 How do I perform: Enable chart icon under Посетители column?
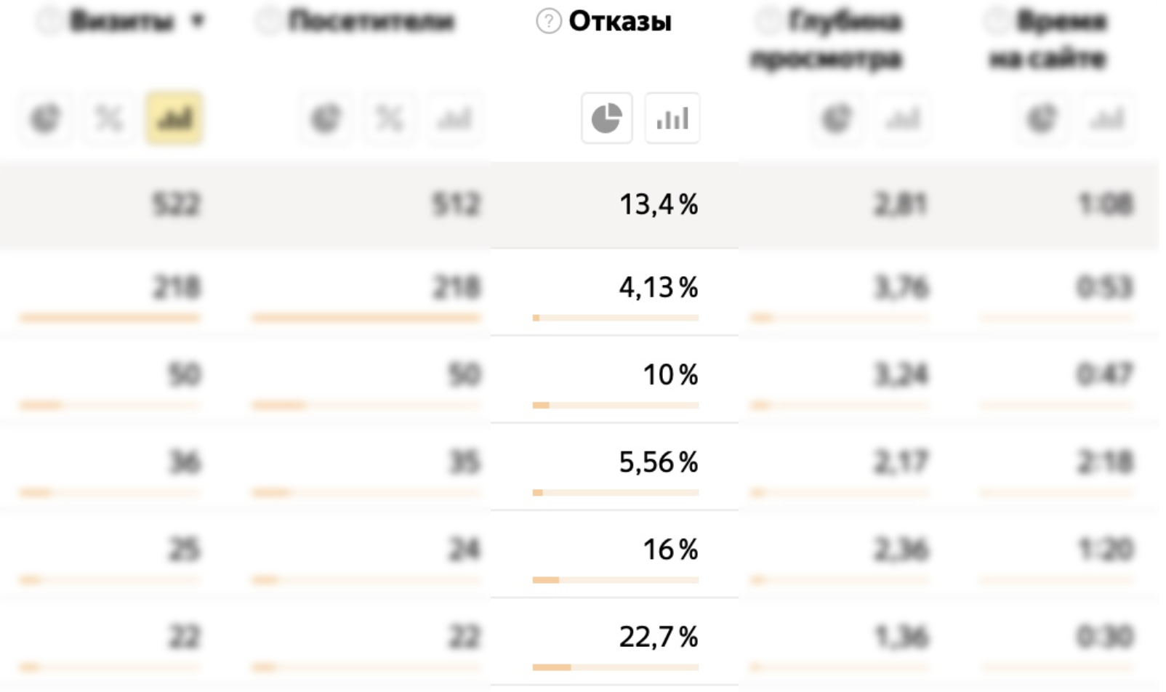coord(454,118)
